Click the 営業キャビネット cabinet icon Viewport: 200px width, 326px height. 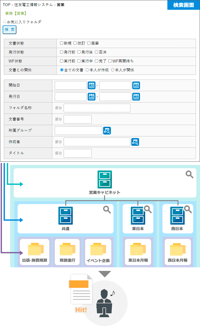(105, 179)
